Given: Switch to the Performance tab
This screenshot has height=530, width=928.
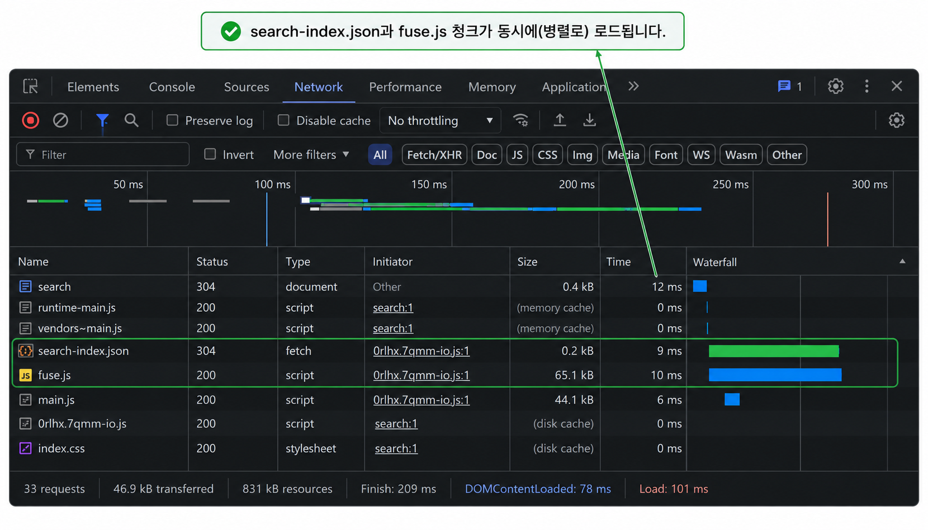Looking at the screenshot, I should [x=405, y=87].
